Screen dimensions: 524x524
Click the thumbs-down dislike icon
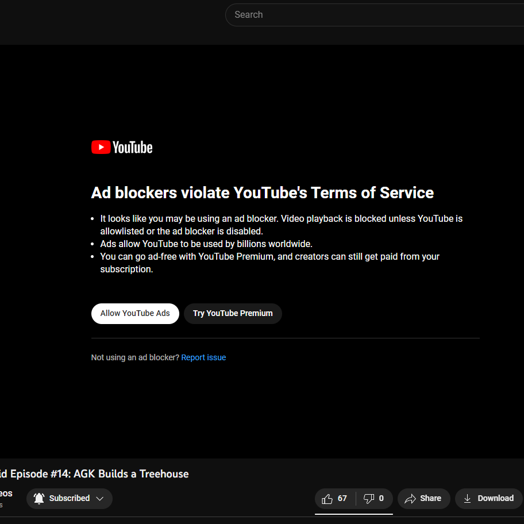[x=369, y=499]
